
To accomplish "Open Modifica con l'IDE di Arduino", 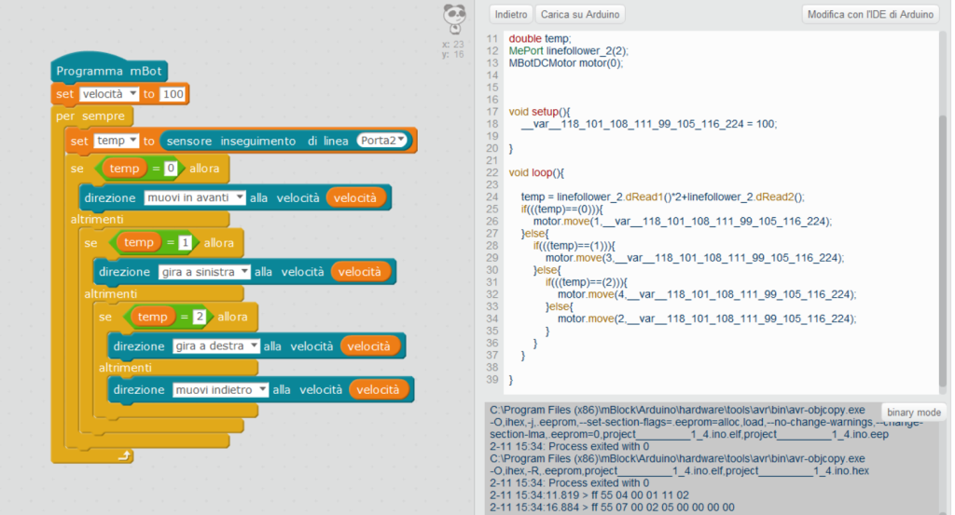I will 870,14.
